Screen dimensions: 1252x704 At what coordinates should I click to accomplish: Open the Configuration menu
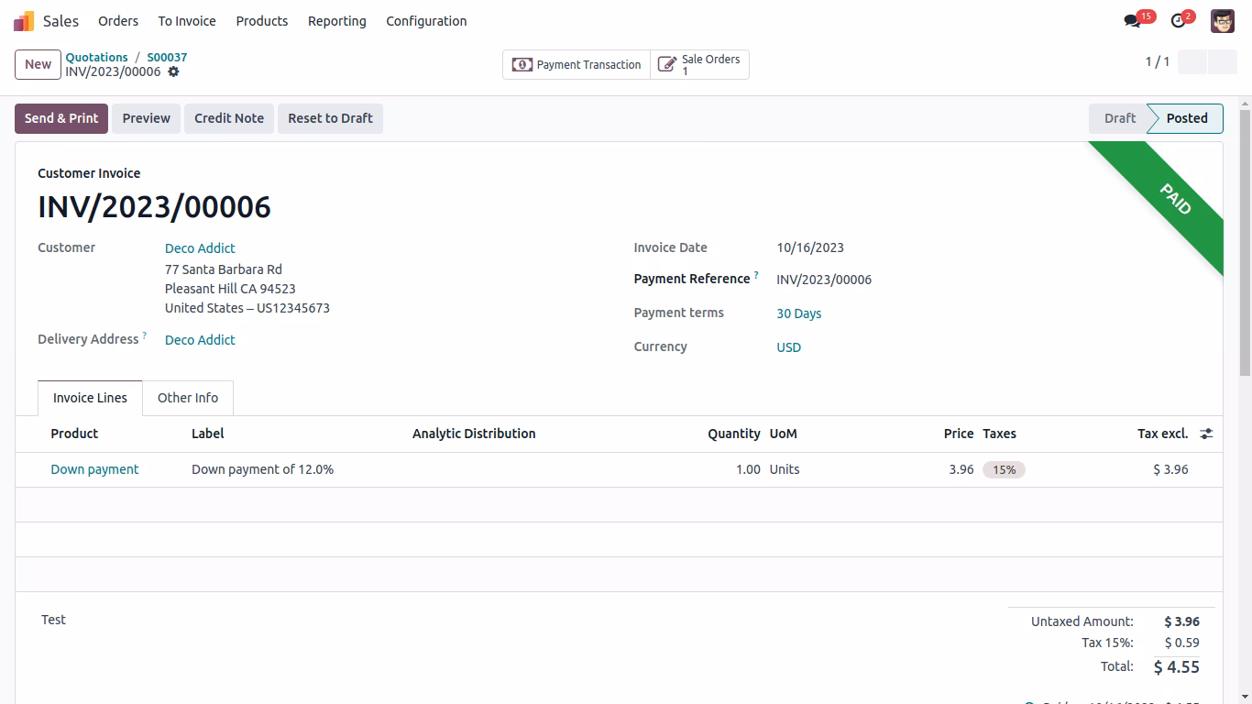pyautogui.click(x=426, y=21)
